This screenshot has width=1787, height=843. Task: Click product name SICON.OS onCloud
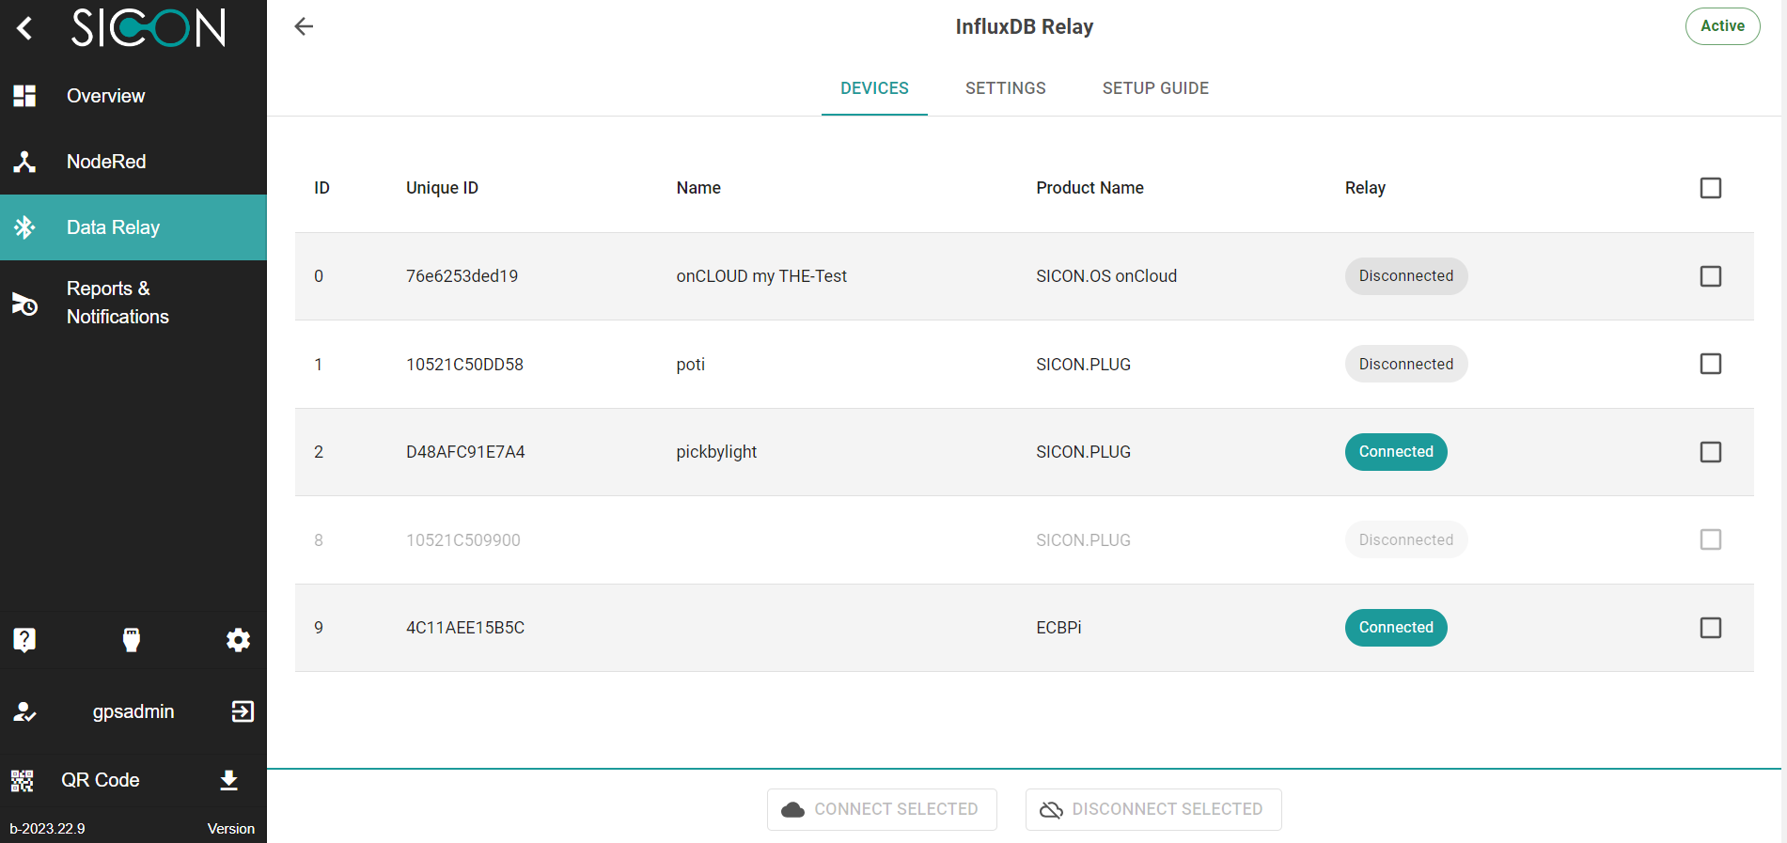point(1106,276)
